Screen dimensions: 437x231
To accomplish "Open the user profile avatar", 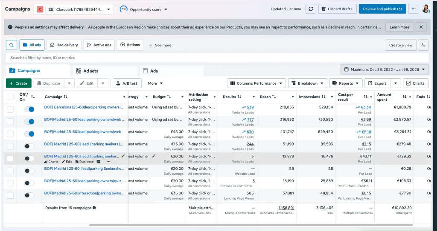I will click(x=425, y=9).
